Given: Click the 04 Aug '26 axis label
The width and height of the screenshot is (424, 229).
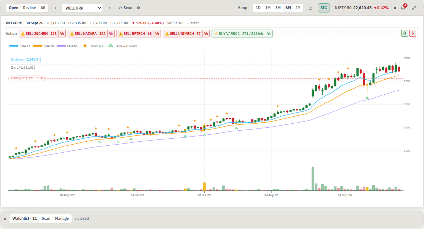Looking at the screenshot, I should coord(271,195).
